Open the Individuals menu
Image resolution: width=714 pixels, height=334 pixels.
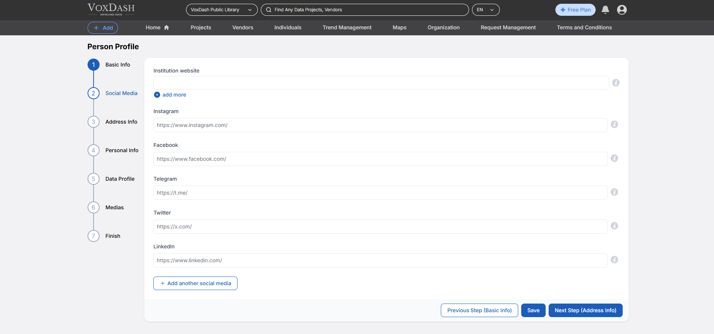[x=288, y=27]
